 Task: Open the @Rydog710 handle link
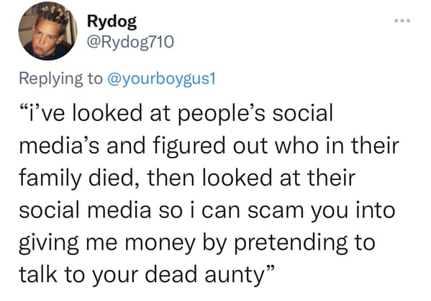tap(130, 42)
